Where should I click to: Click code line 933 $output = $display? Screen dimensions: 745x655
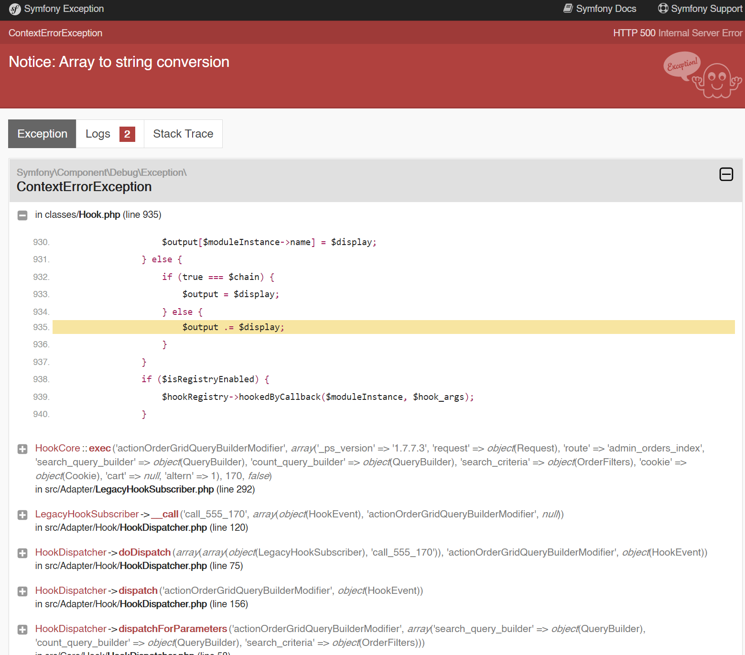231,294
